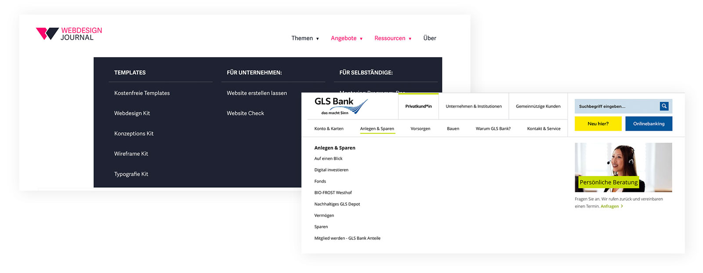Select Website Check entry
The height and width of the screenshot is (273, 703).
tap(245, 113)
